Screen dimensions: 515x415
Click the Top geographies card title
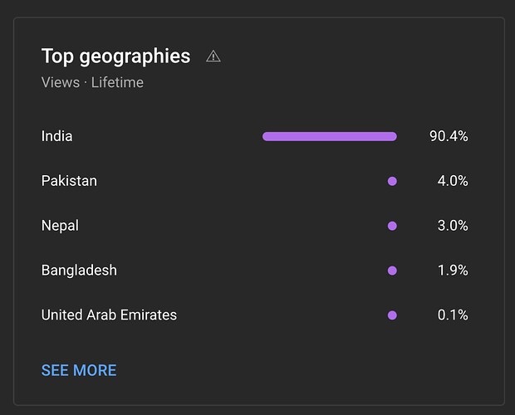pyautogui.click(x=116, y=56)
